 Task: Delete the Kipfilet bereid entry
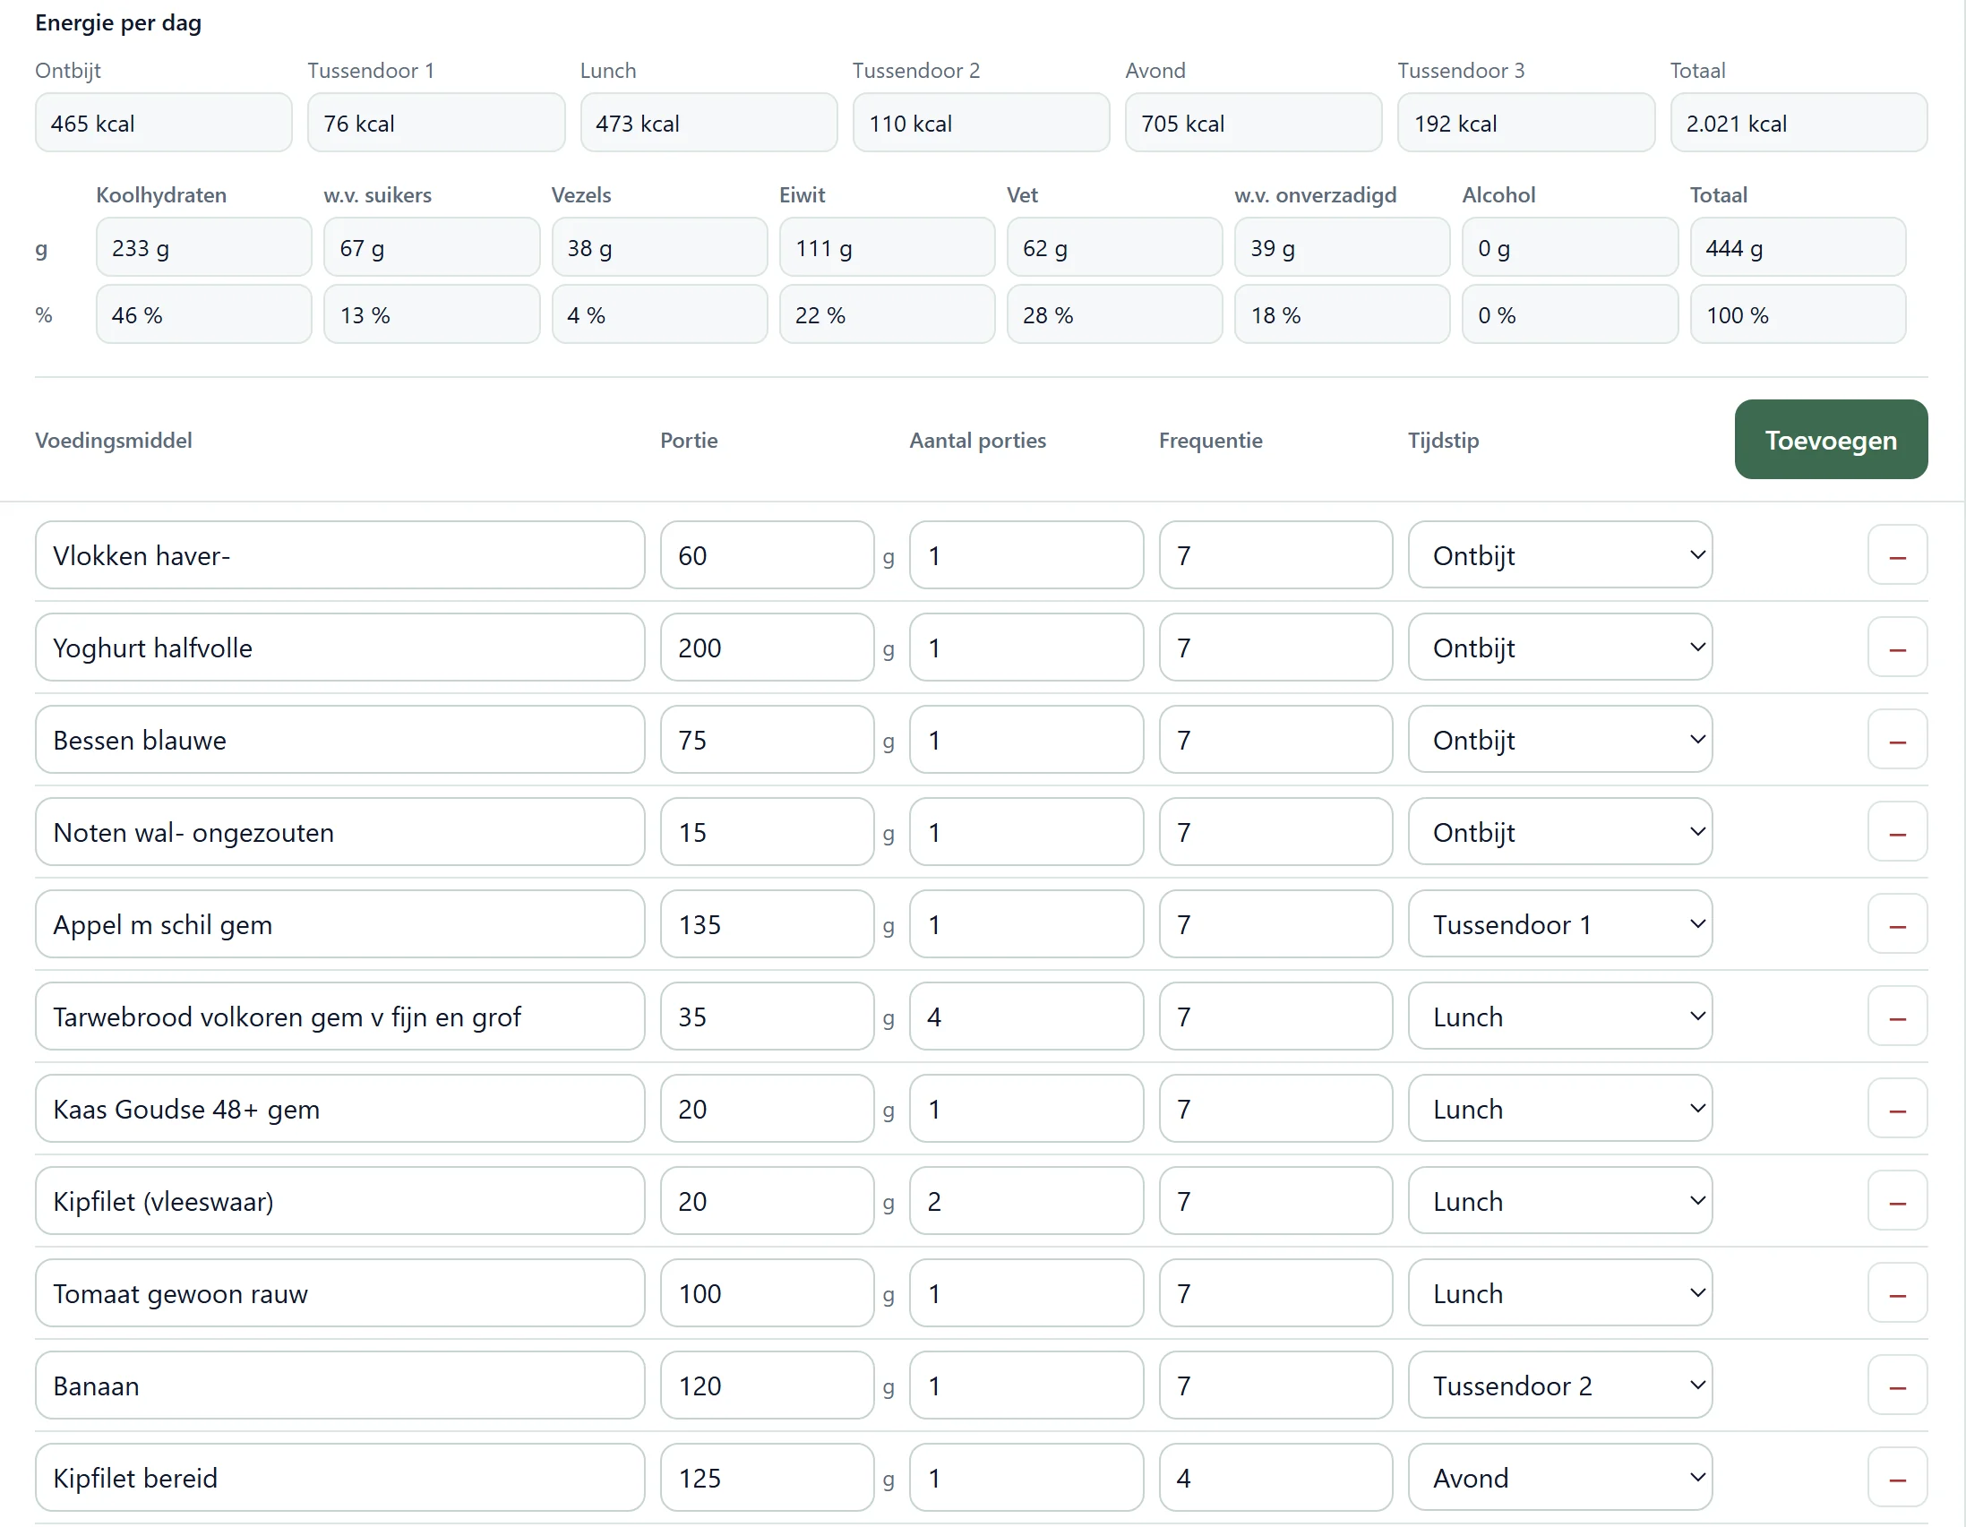(1897, 1479)
